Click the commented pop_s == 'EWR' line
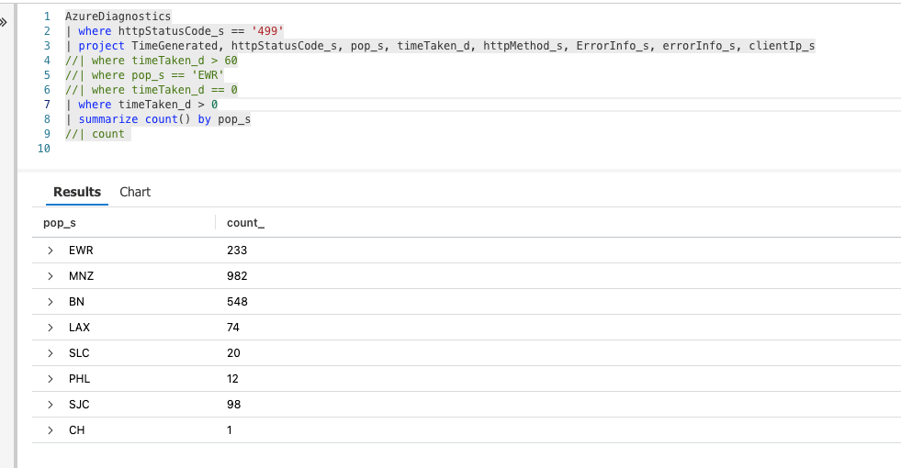901x468 pixels. (x=144, y=75)
